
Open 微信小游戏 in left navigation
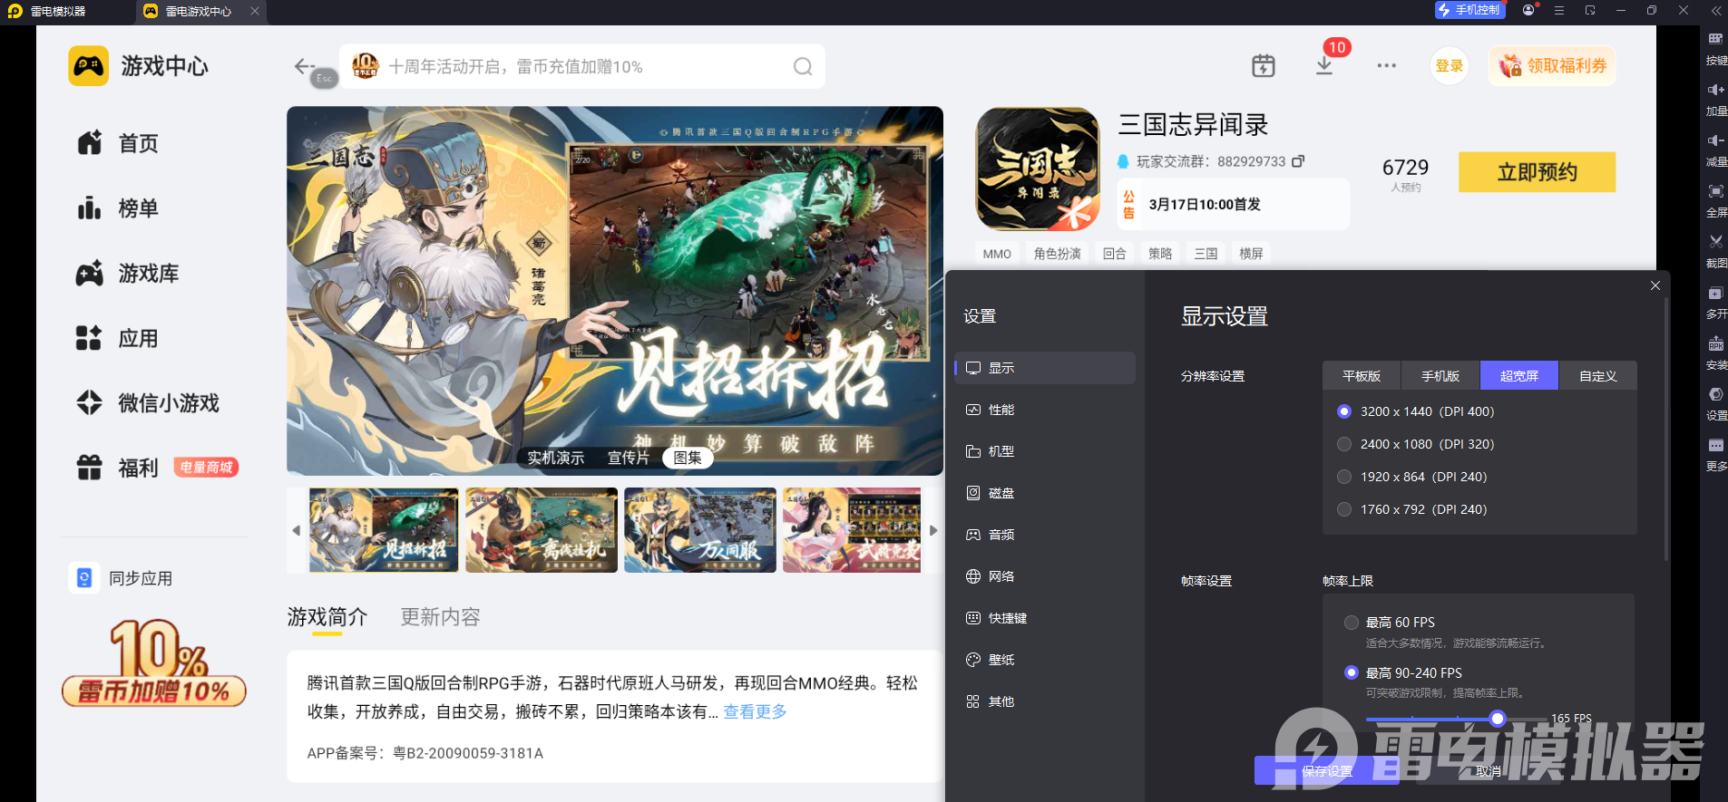[148, 403]
